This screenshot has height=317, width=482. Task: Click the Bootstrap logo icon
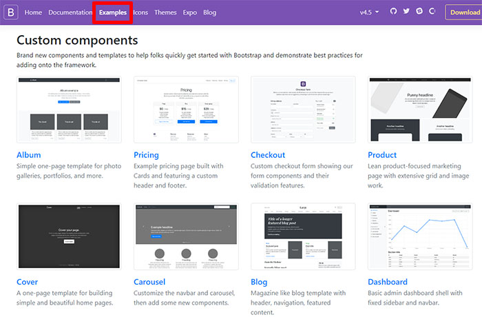[11, 12]
